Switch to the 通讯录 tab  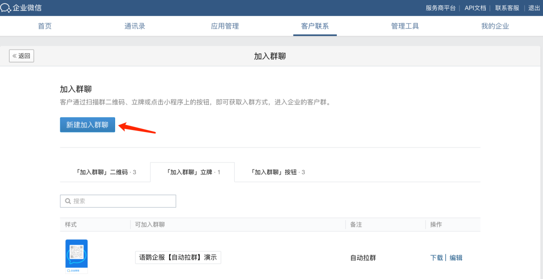[x=135, y=26]
